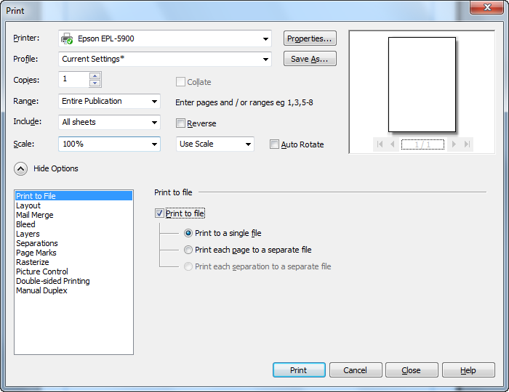Enable the Auto Rotate checkbox
509x392 pixels.
(x=274, y=144)
